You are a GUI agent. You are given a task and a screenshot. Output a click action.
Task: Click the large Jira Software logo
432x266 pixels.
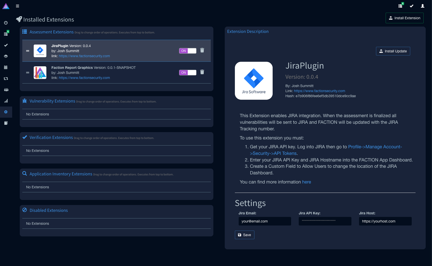tap(254, 81)
